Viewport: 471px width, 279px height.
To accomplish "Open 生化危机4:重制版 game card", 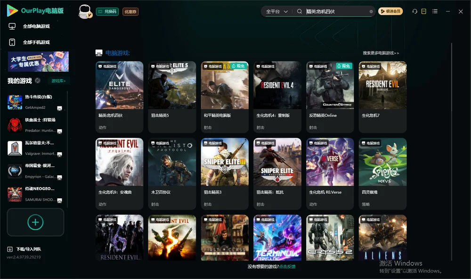I will tap(277, 97).
